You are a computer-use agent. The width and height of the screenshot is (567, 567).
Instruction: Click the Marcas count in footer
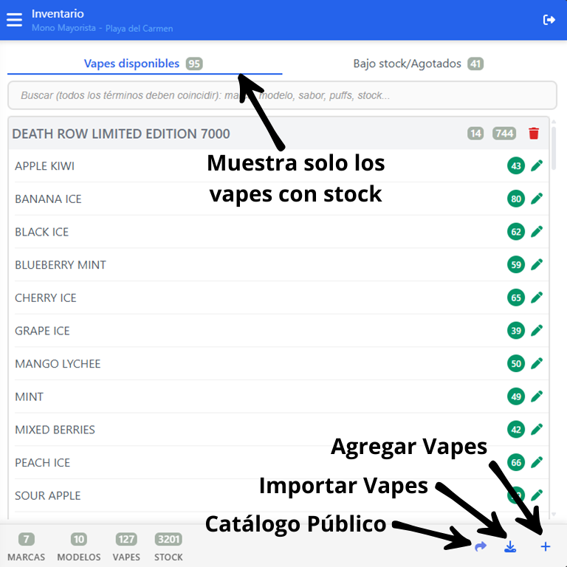[x=27, y=547]
